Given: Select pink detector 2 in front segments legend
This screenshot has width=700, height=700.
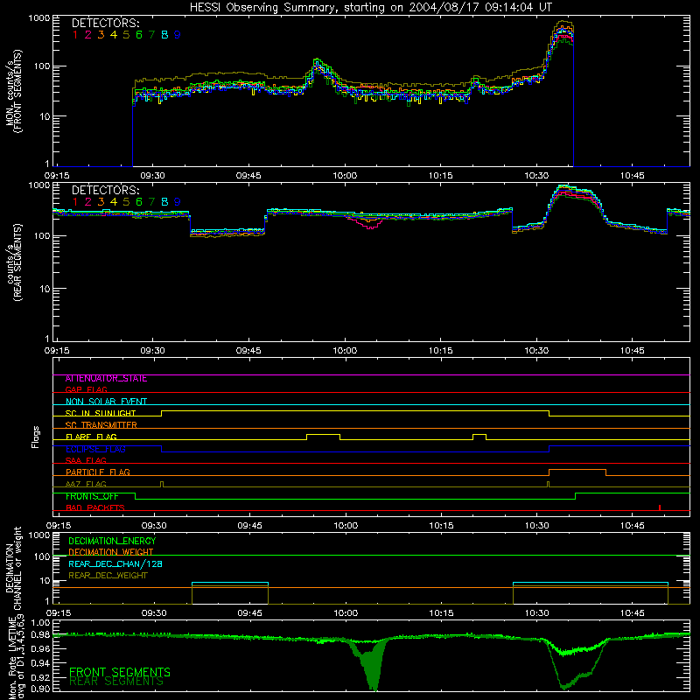Looking at the screenshot, I should pos(88,35).
